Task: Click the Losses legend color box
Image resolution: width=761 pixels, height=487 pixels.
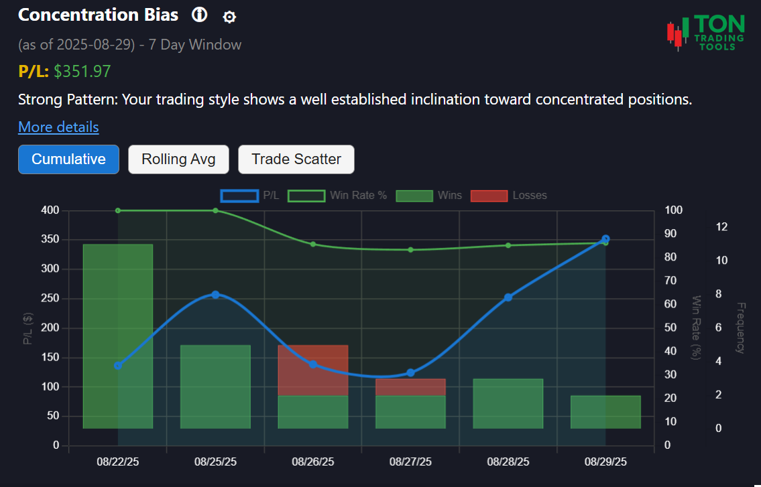Action: point(489,196)
